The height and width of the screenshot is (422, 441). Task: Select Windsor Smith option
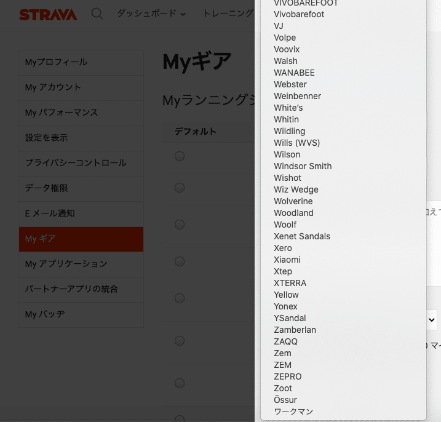343,166
